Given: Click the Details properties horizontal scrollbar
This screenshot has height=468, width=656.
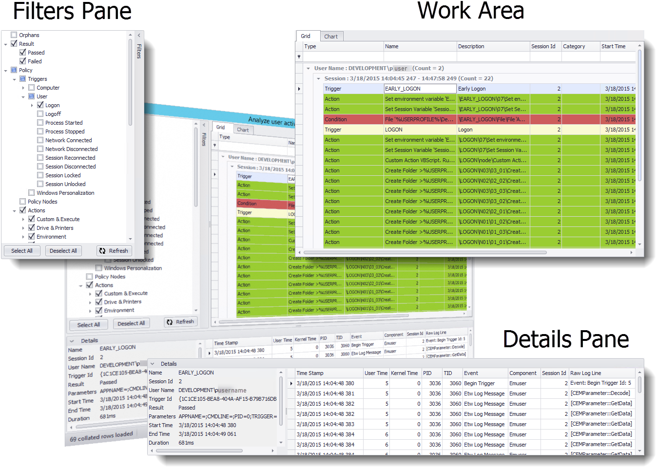Looking at the screenshot, I should (198, 451).
